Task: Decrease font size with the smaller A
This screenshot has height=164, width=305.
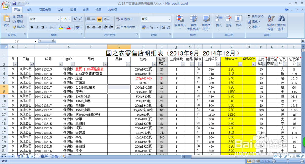Action: (x=80, y=19)
